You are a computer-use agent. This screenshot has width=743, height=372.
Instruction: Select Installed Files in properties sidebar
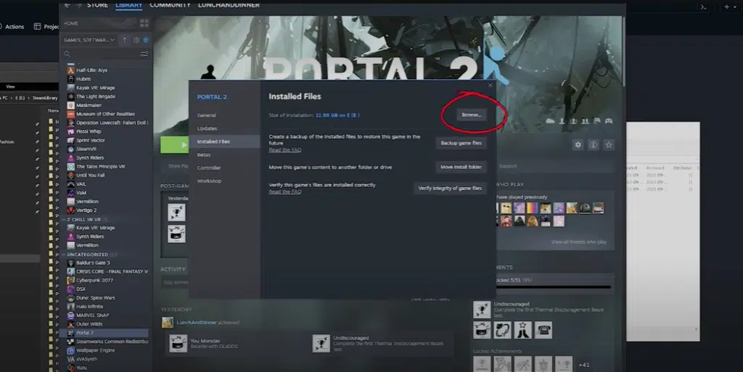tap(225, 141)
